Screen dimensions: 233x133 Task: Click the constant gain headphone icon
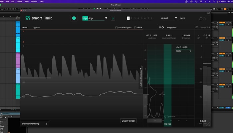[x=116, y=28]
